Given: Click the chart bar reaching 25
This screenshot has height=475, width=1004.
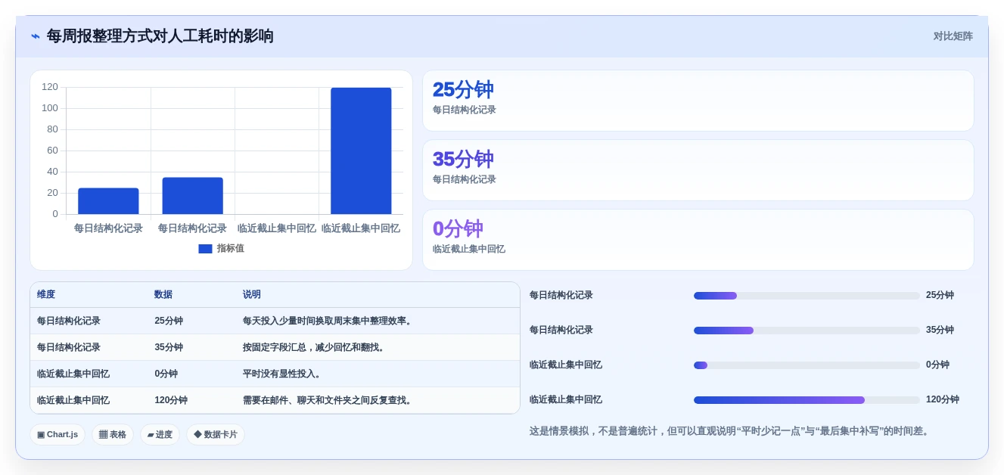Looking at the screenshot, I should point(108,201).
